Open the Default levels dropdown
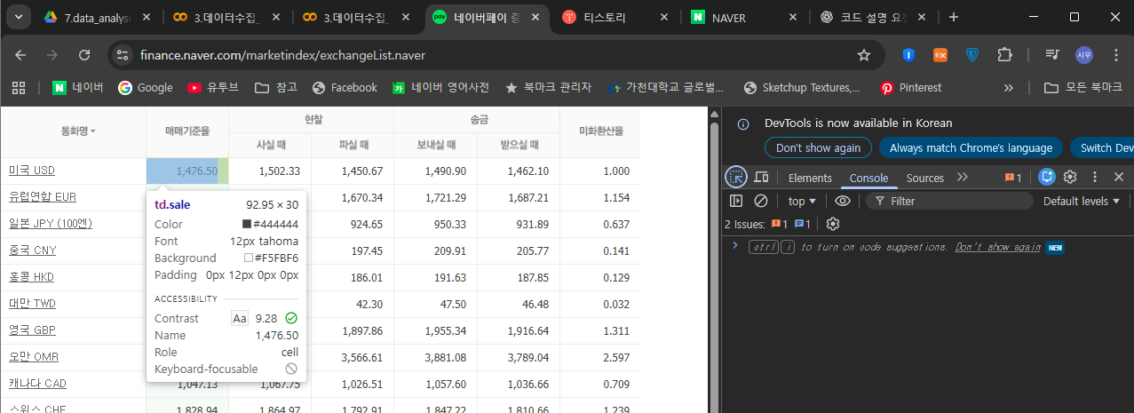1134x413 pixels. coord(1082,201)
